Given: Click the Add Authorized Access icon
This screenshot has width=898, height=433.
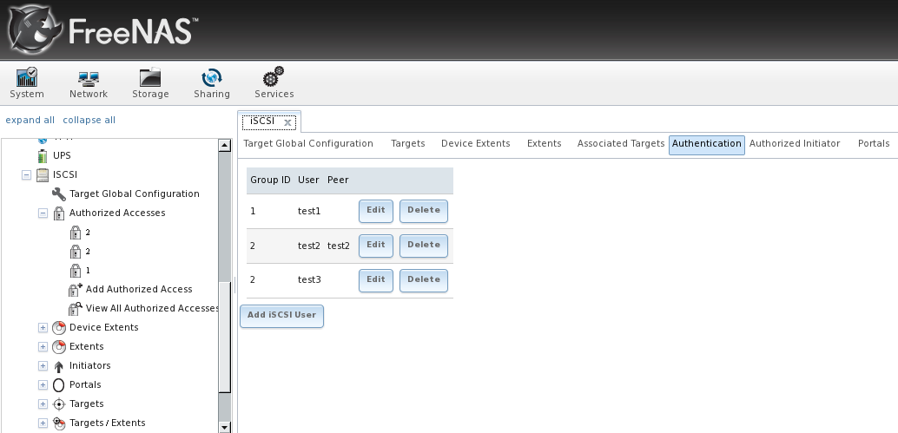Looking at the screenshot, I should click(76, 290).
